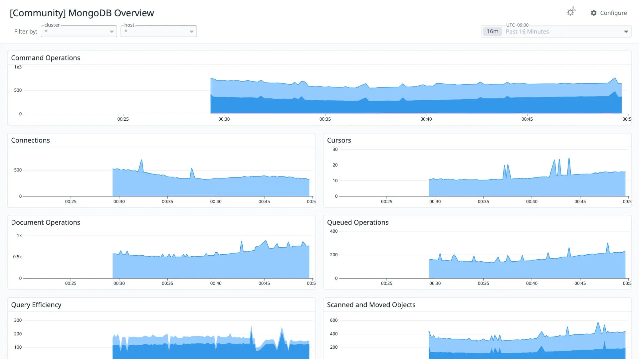The height and width of the screenshot is (359, 639).
Task: Click the 00:45 tick label in Cursors chart
Action: point(580,201)
